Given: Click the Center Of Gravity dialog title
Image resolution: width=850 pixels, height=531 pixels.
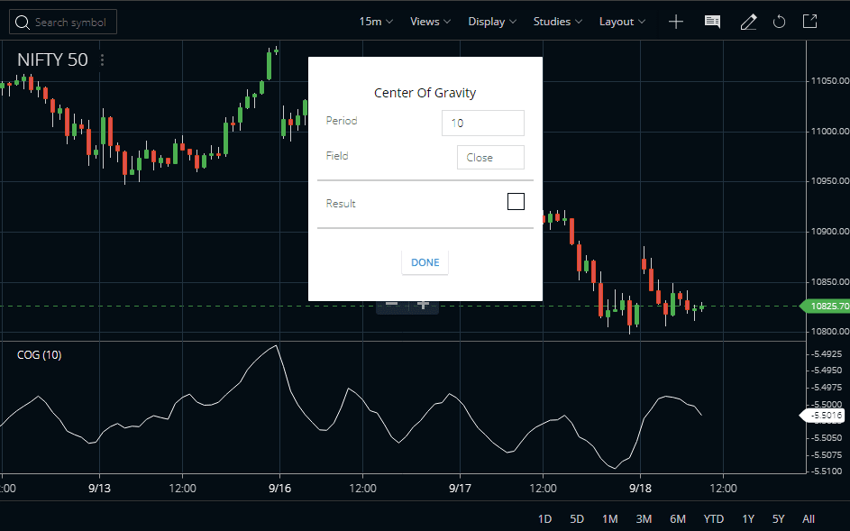Looking at the screenshot, I should click(425, 93).
